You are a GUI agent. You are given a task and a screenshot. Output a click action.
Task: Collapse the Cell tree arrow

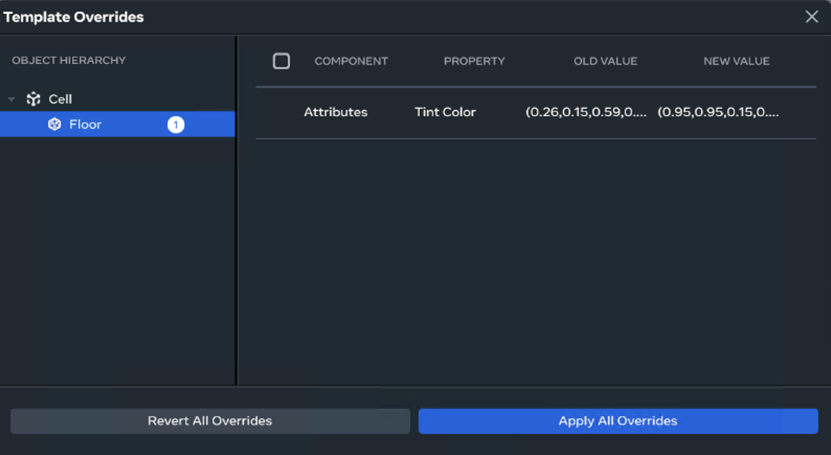coord(12,99)
